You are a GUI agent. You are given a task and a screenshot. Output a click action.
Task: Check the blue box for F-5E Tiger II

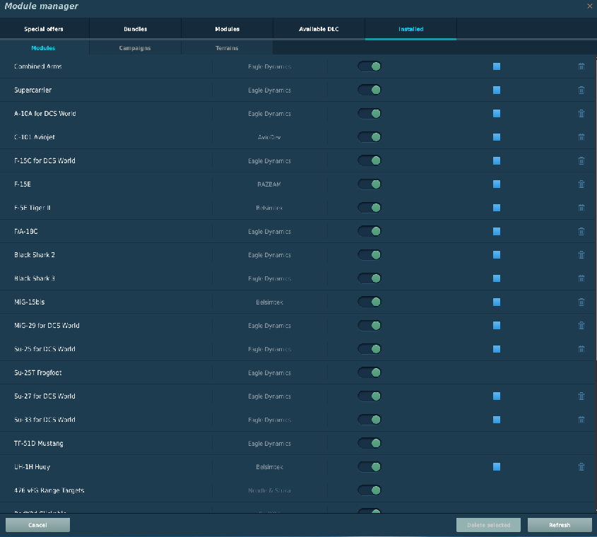point(497,208)
